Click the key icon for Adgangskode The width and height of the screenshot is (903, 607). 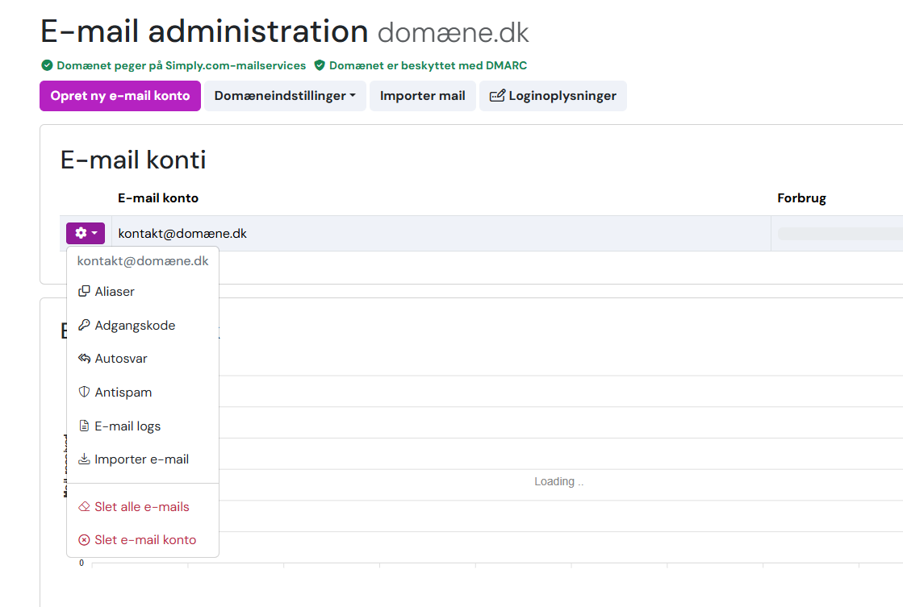coord(84,326)
